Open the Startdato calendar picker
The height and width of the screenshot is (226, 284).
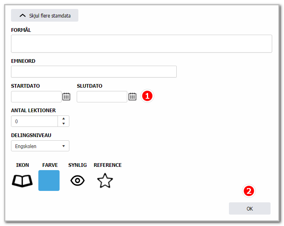66,97
